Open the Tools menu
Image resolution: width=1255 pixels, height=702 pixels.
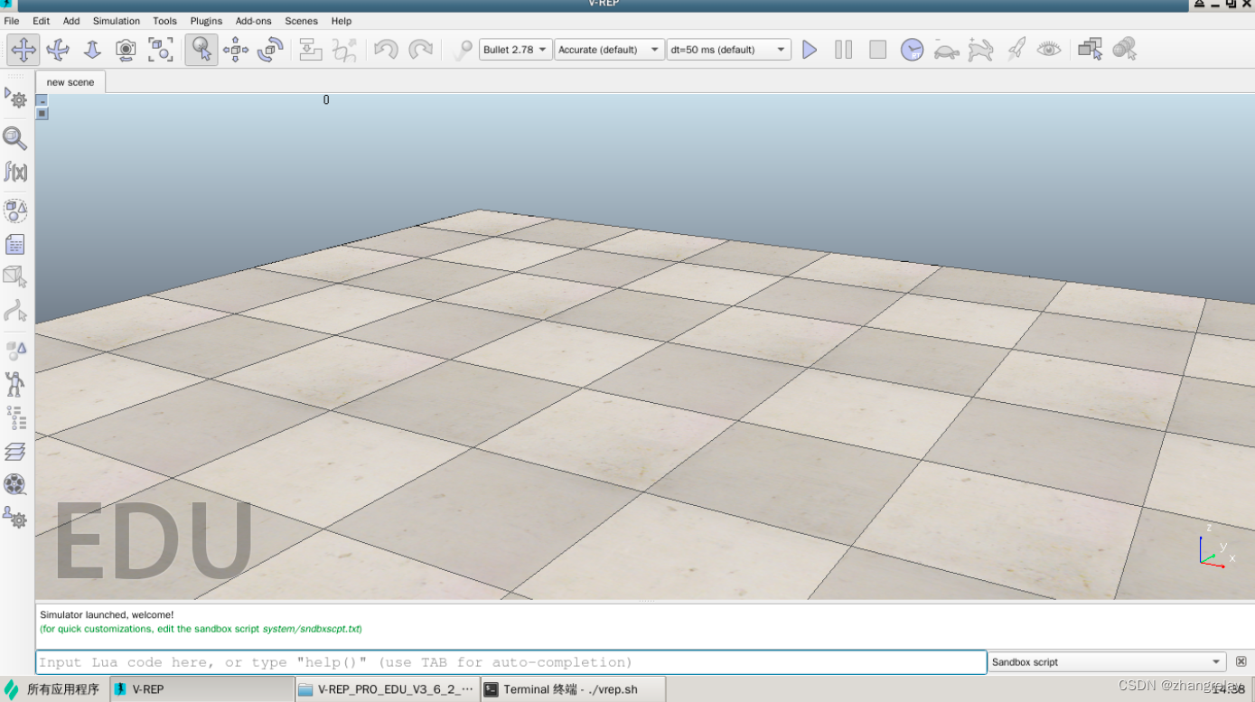click(164, 21)
